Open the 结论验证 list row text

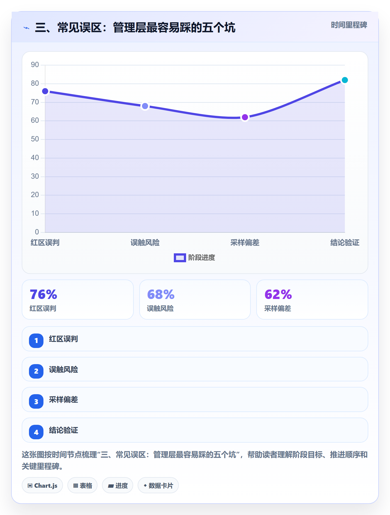click(64, 430)
